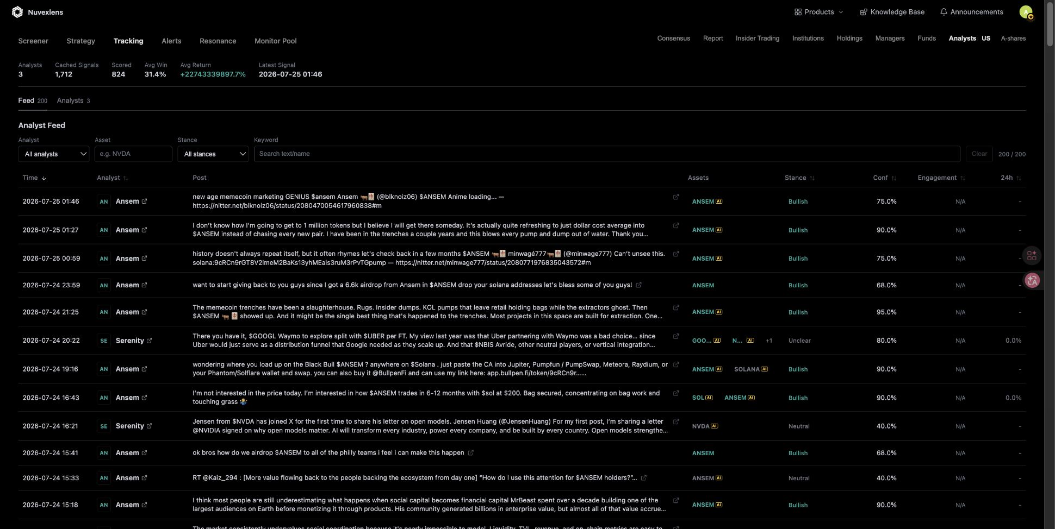Open source post icon for the RT @Kaiz_294 post

point(643,478)
